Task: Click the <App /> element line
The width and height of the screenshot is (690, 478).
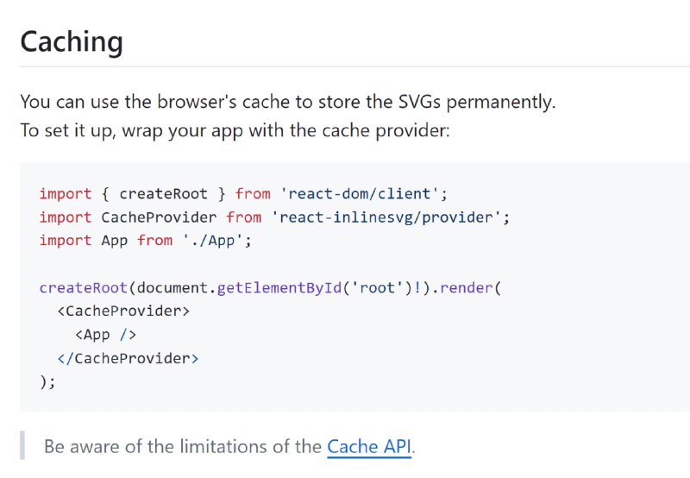Action: point(105,335)
